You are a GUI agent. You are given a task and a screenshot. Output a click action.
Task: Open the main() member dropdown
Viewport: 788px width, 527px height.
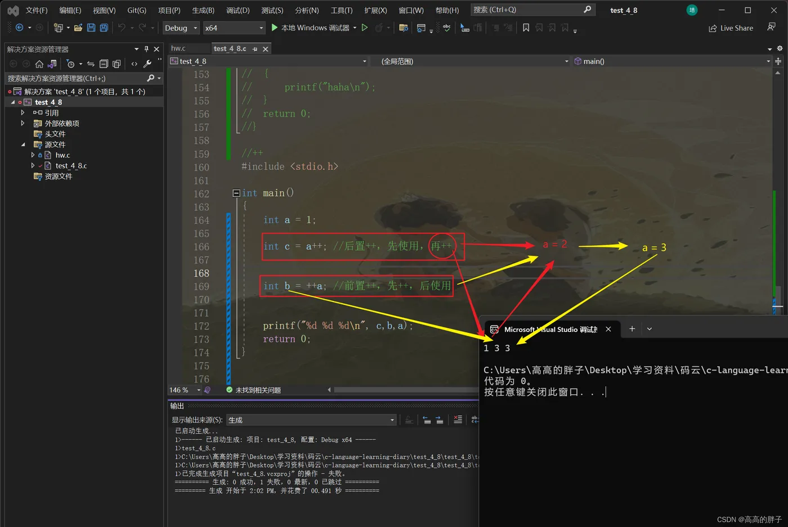(x=672, y=61)
